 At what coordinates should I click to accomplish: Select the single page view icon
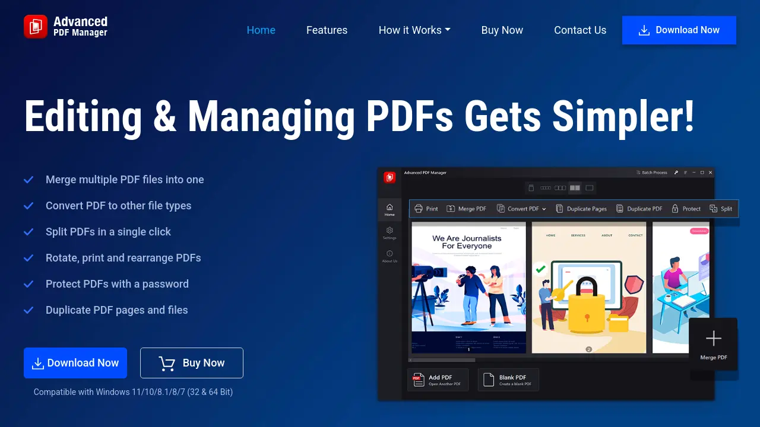click(x=531, y=188)
